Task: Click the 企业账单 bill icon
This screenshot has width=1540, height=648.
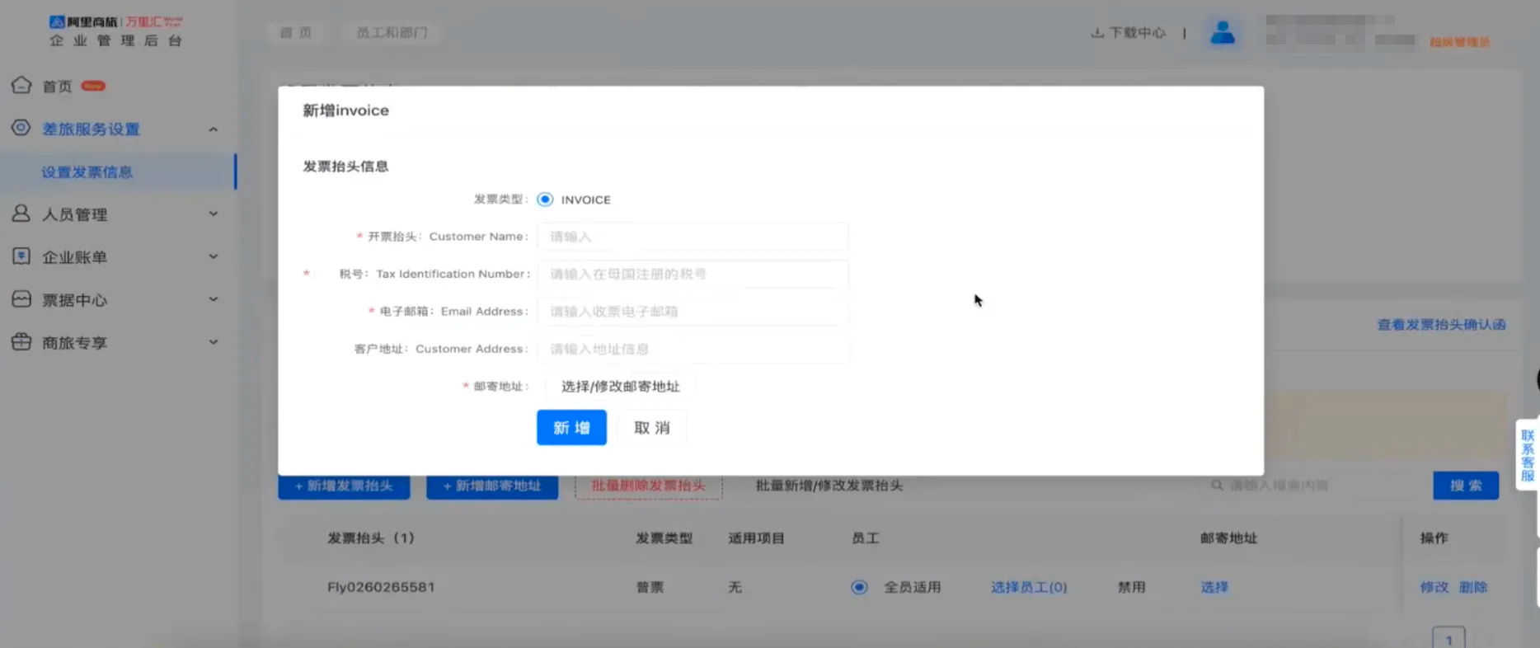Action: 21,256
